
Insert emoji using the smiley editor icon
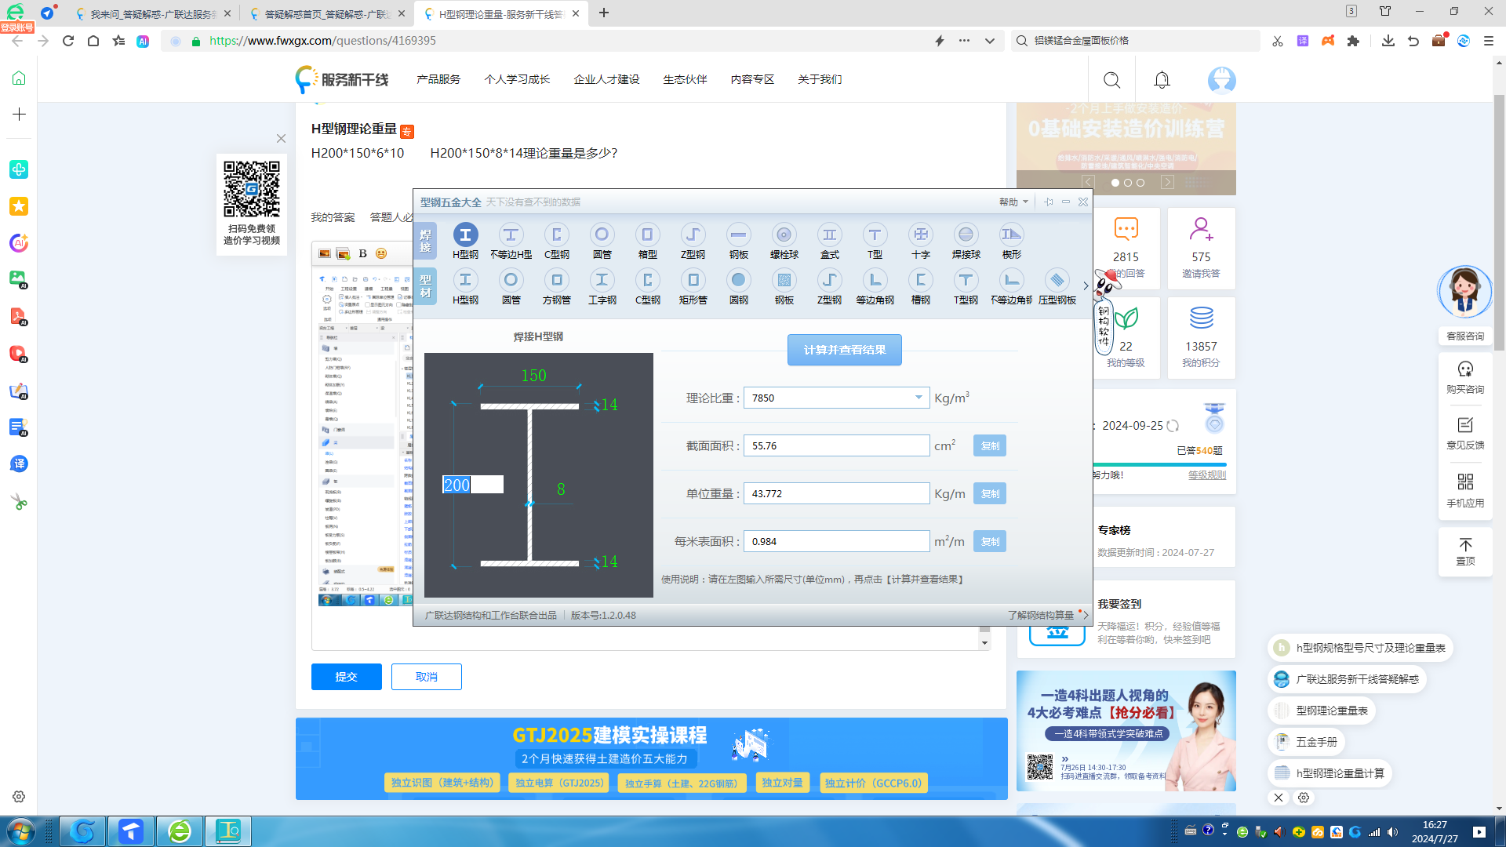pyautogui.click(x=381, y=253)
